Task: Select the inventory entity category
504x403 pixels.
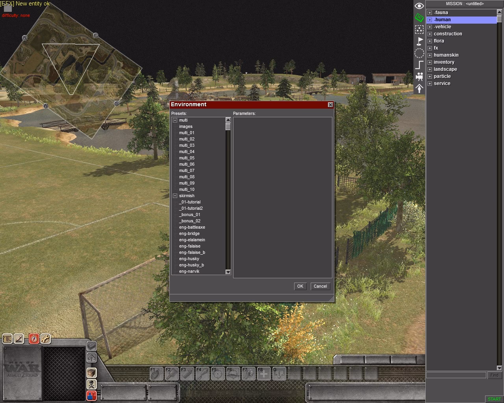Action: tap(444, 62)
